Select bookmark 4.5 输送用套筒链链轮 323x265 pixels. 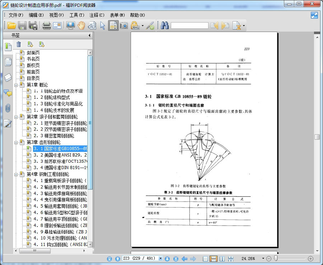(60, 206)
